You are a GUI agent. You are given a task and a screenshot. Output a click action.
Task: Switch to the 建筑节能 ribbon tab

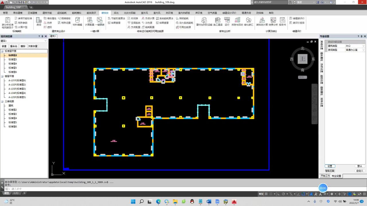47,13
